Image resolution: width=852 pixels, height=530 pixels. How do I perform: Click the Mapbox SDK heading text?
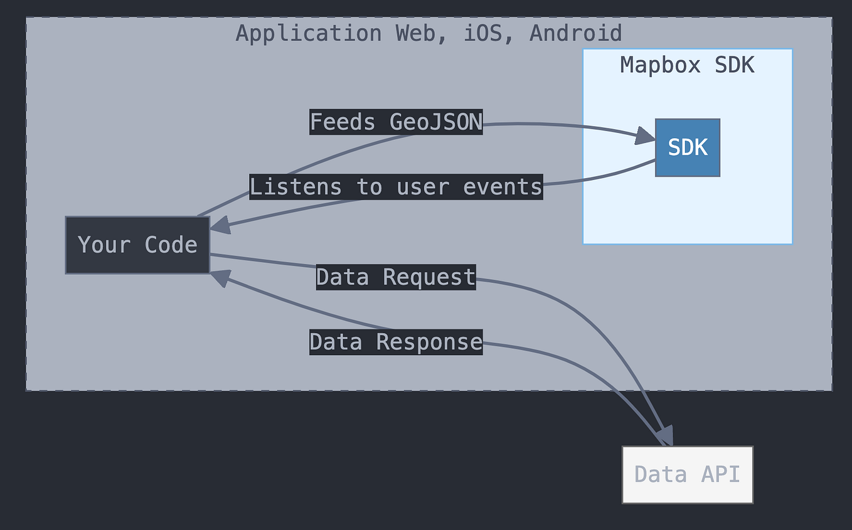(686, 65)
